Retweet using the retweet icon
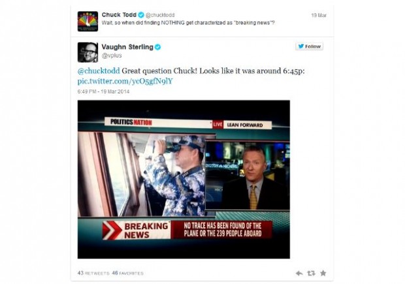405x284 pixels. tap(311, 273)
